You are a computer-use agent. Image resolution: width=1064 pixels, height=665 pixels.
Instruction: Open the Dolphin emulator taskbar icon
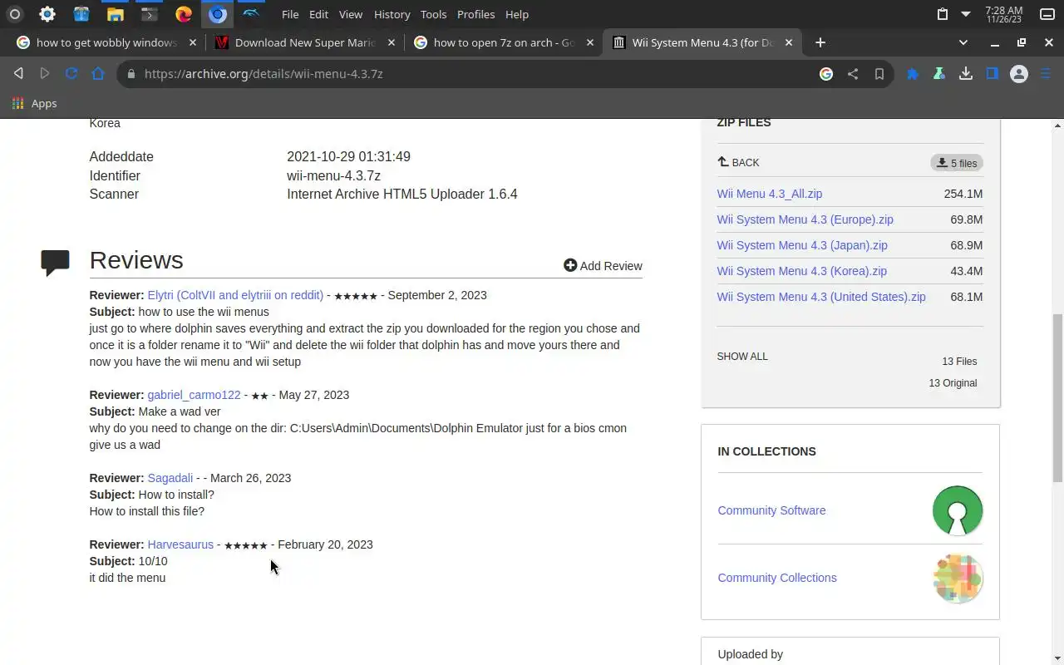click(x=251, y=14)
